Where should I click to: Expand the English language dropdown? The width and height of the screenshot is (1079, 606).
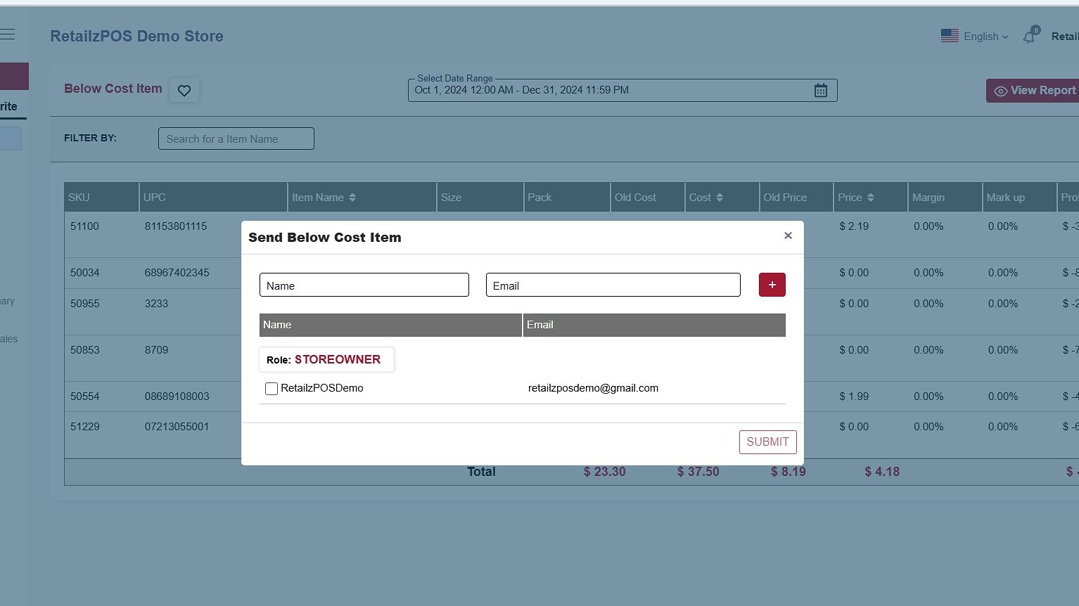click(985, 37)
